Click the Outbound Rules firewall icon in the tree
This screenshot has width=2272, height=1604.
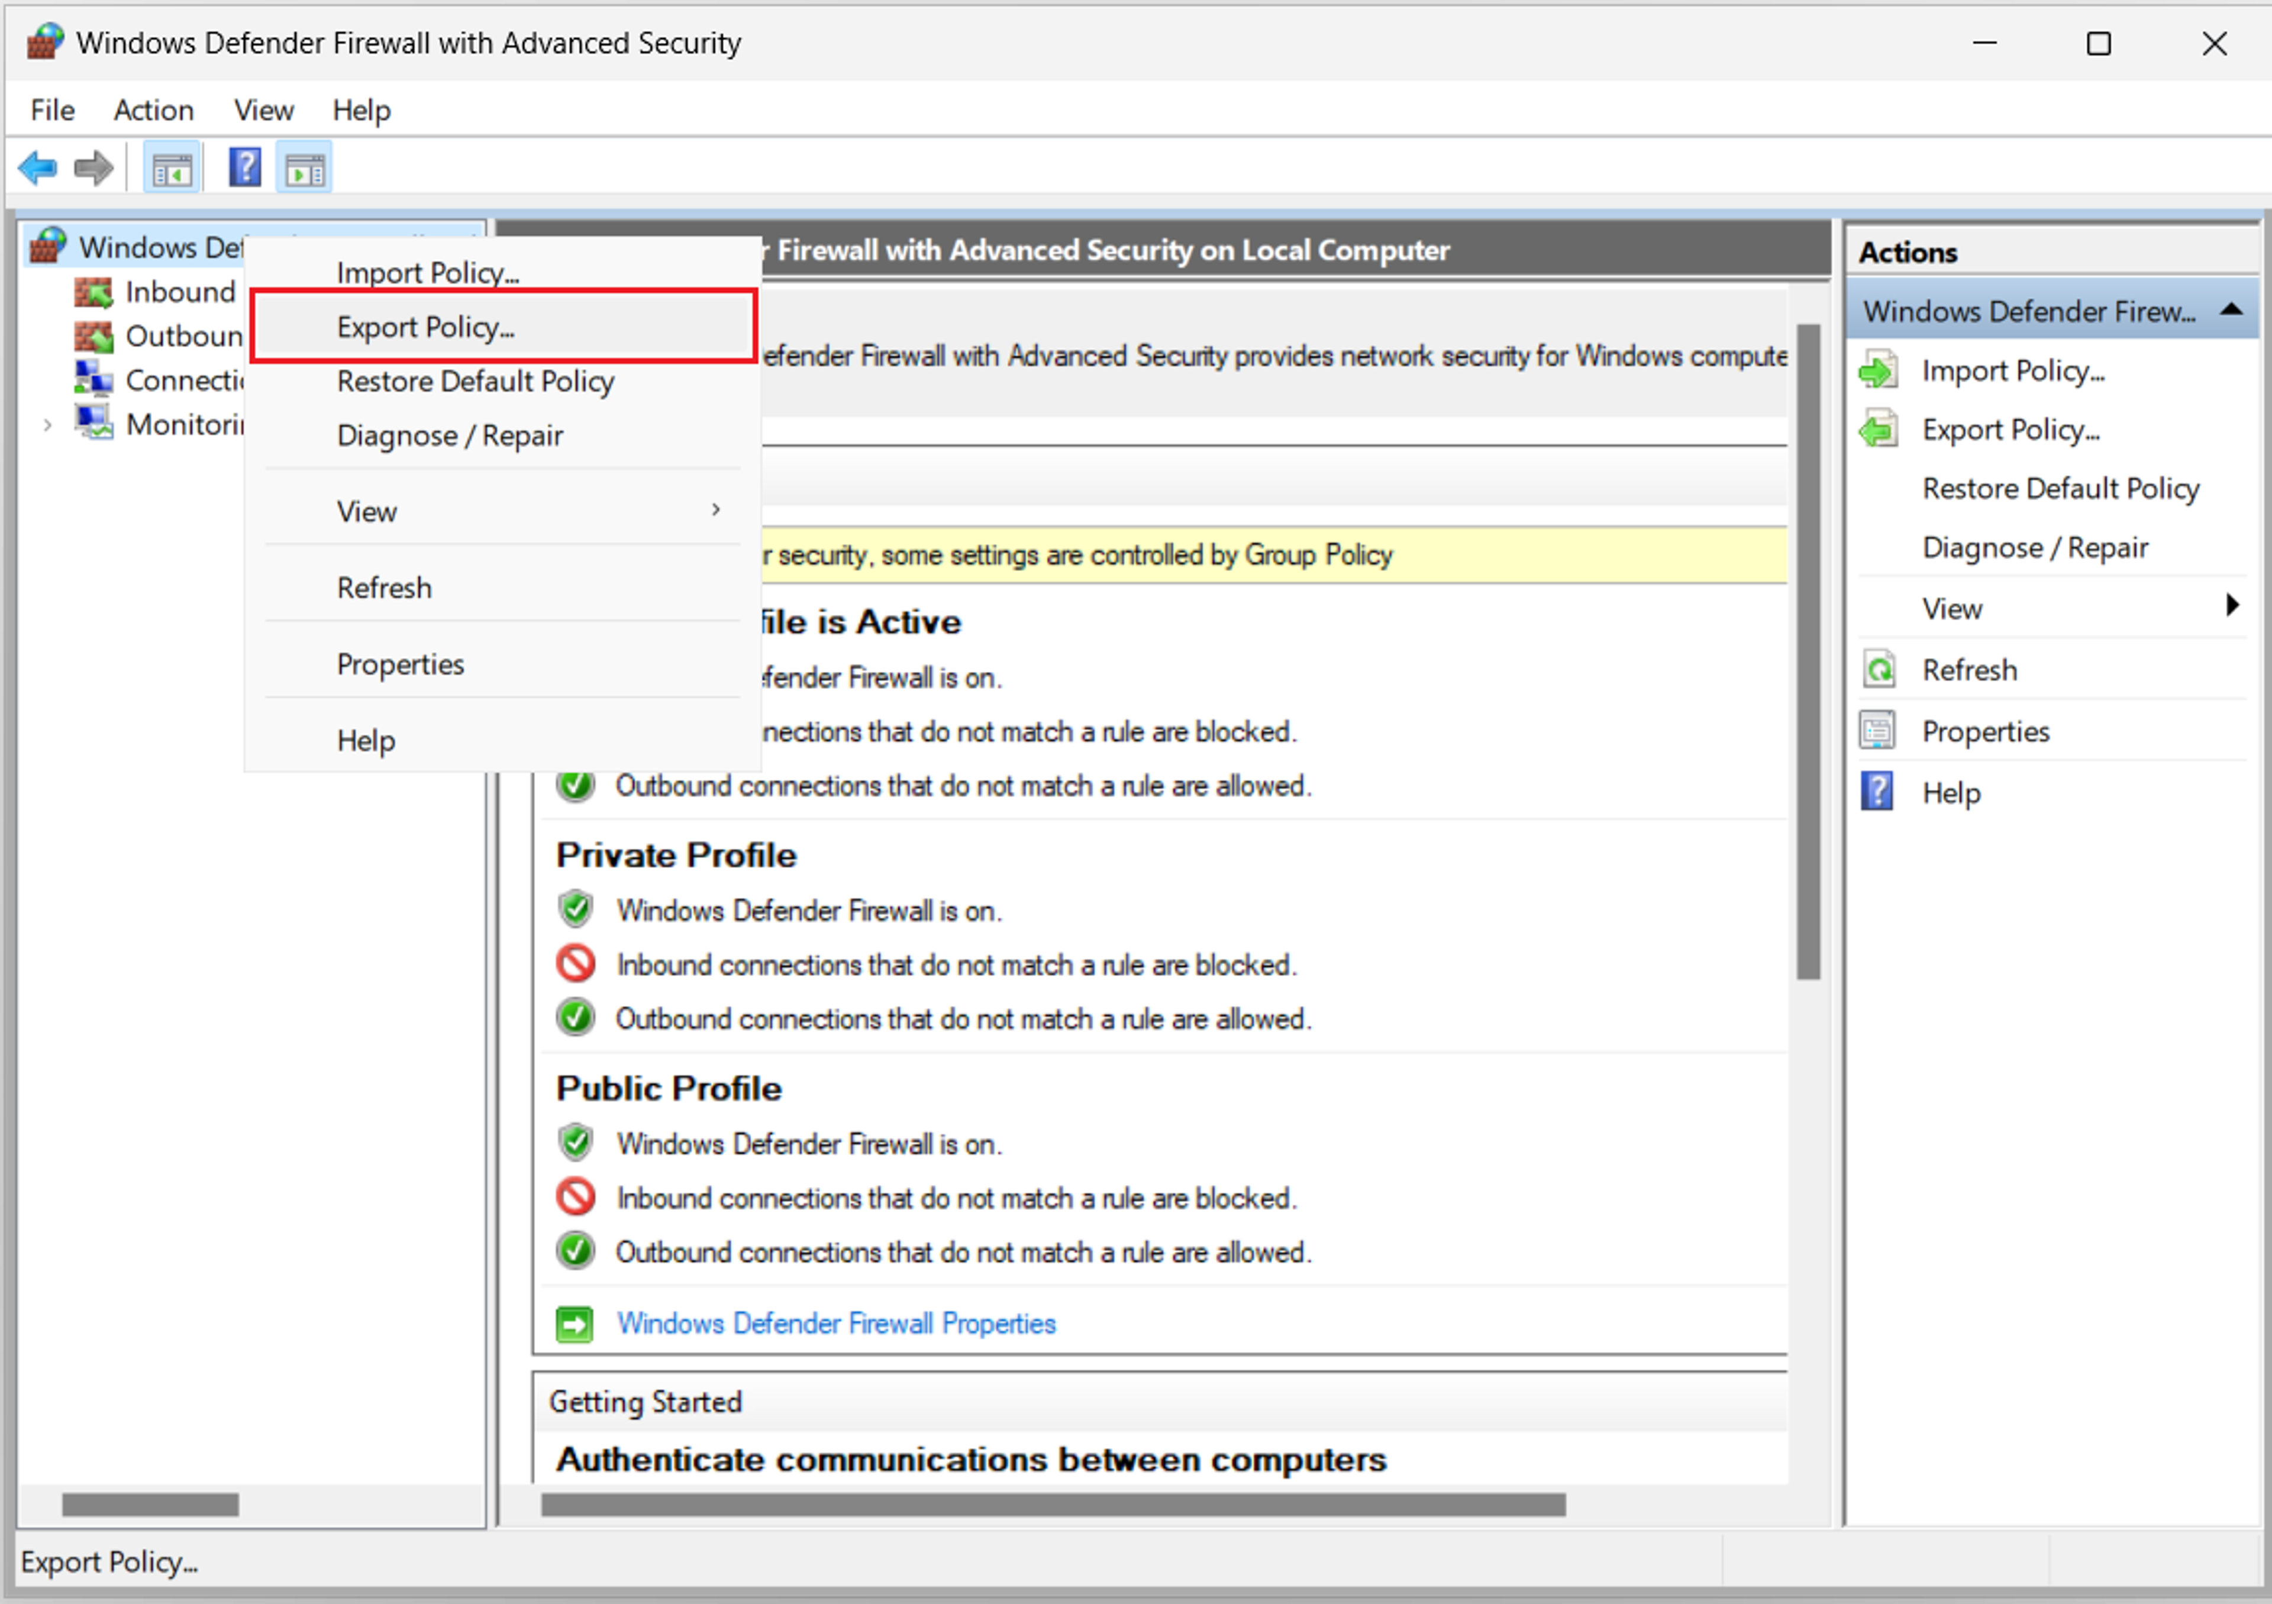tap(94, 337)
